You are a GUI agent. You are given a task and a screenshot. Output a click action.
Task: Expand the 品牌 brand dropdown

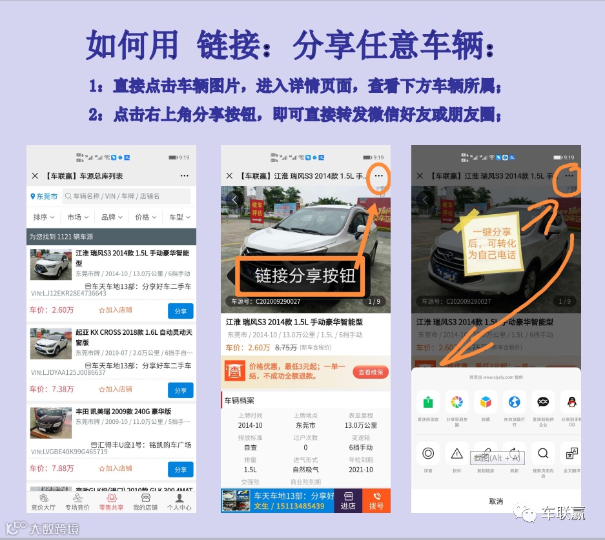click(x=112, y=217)
